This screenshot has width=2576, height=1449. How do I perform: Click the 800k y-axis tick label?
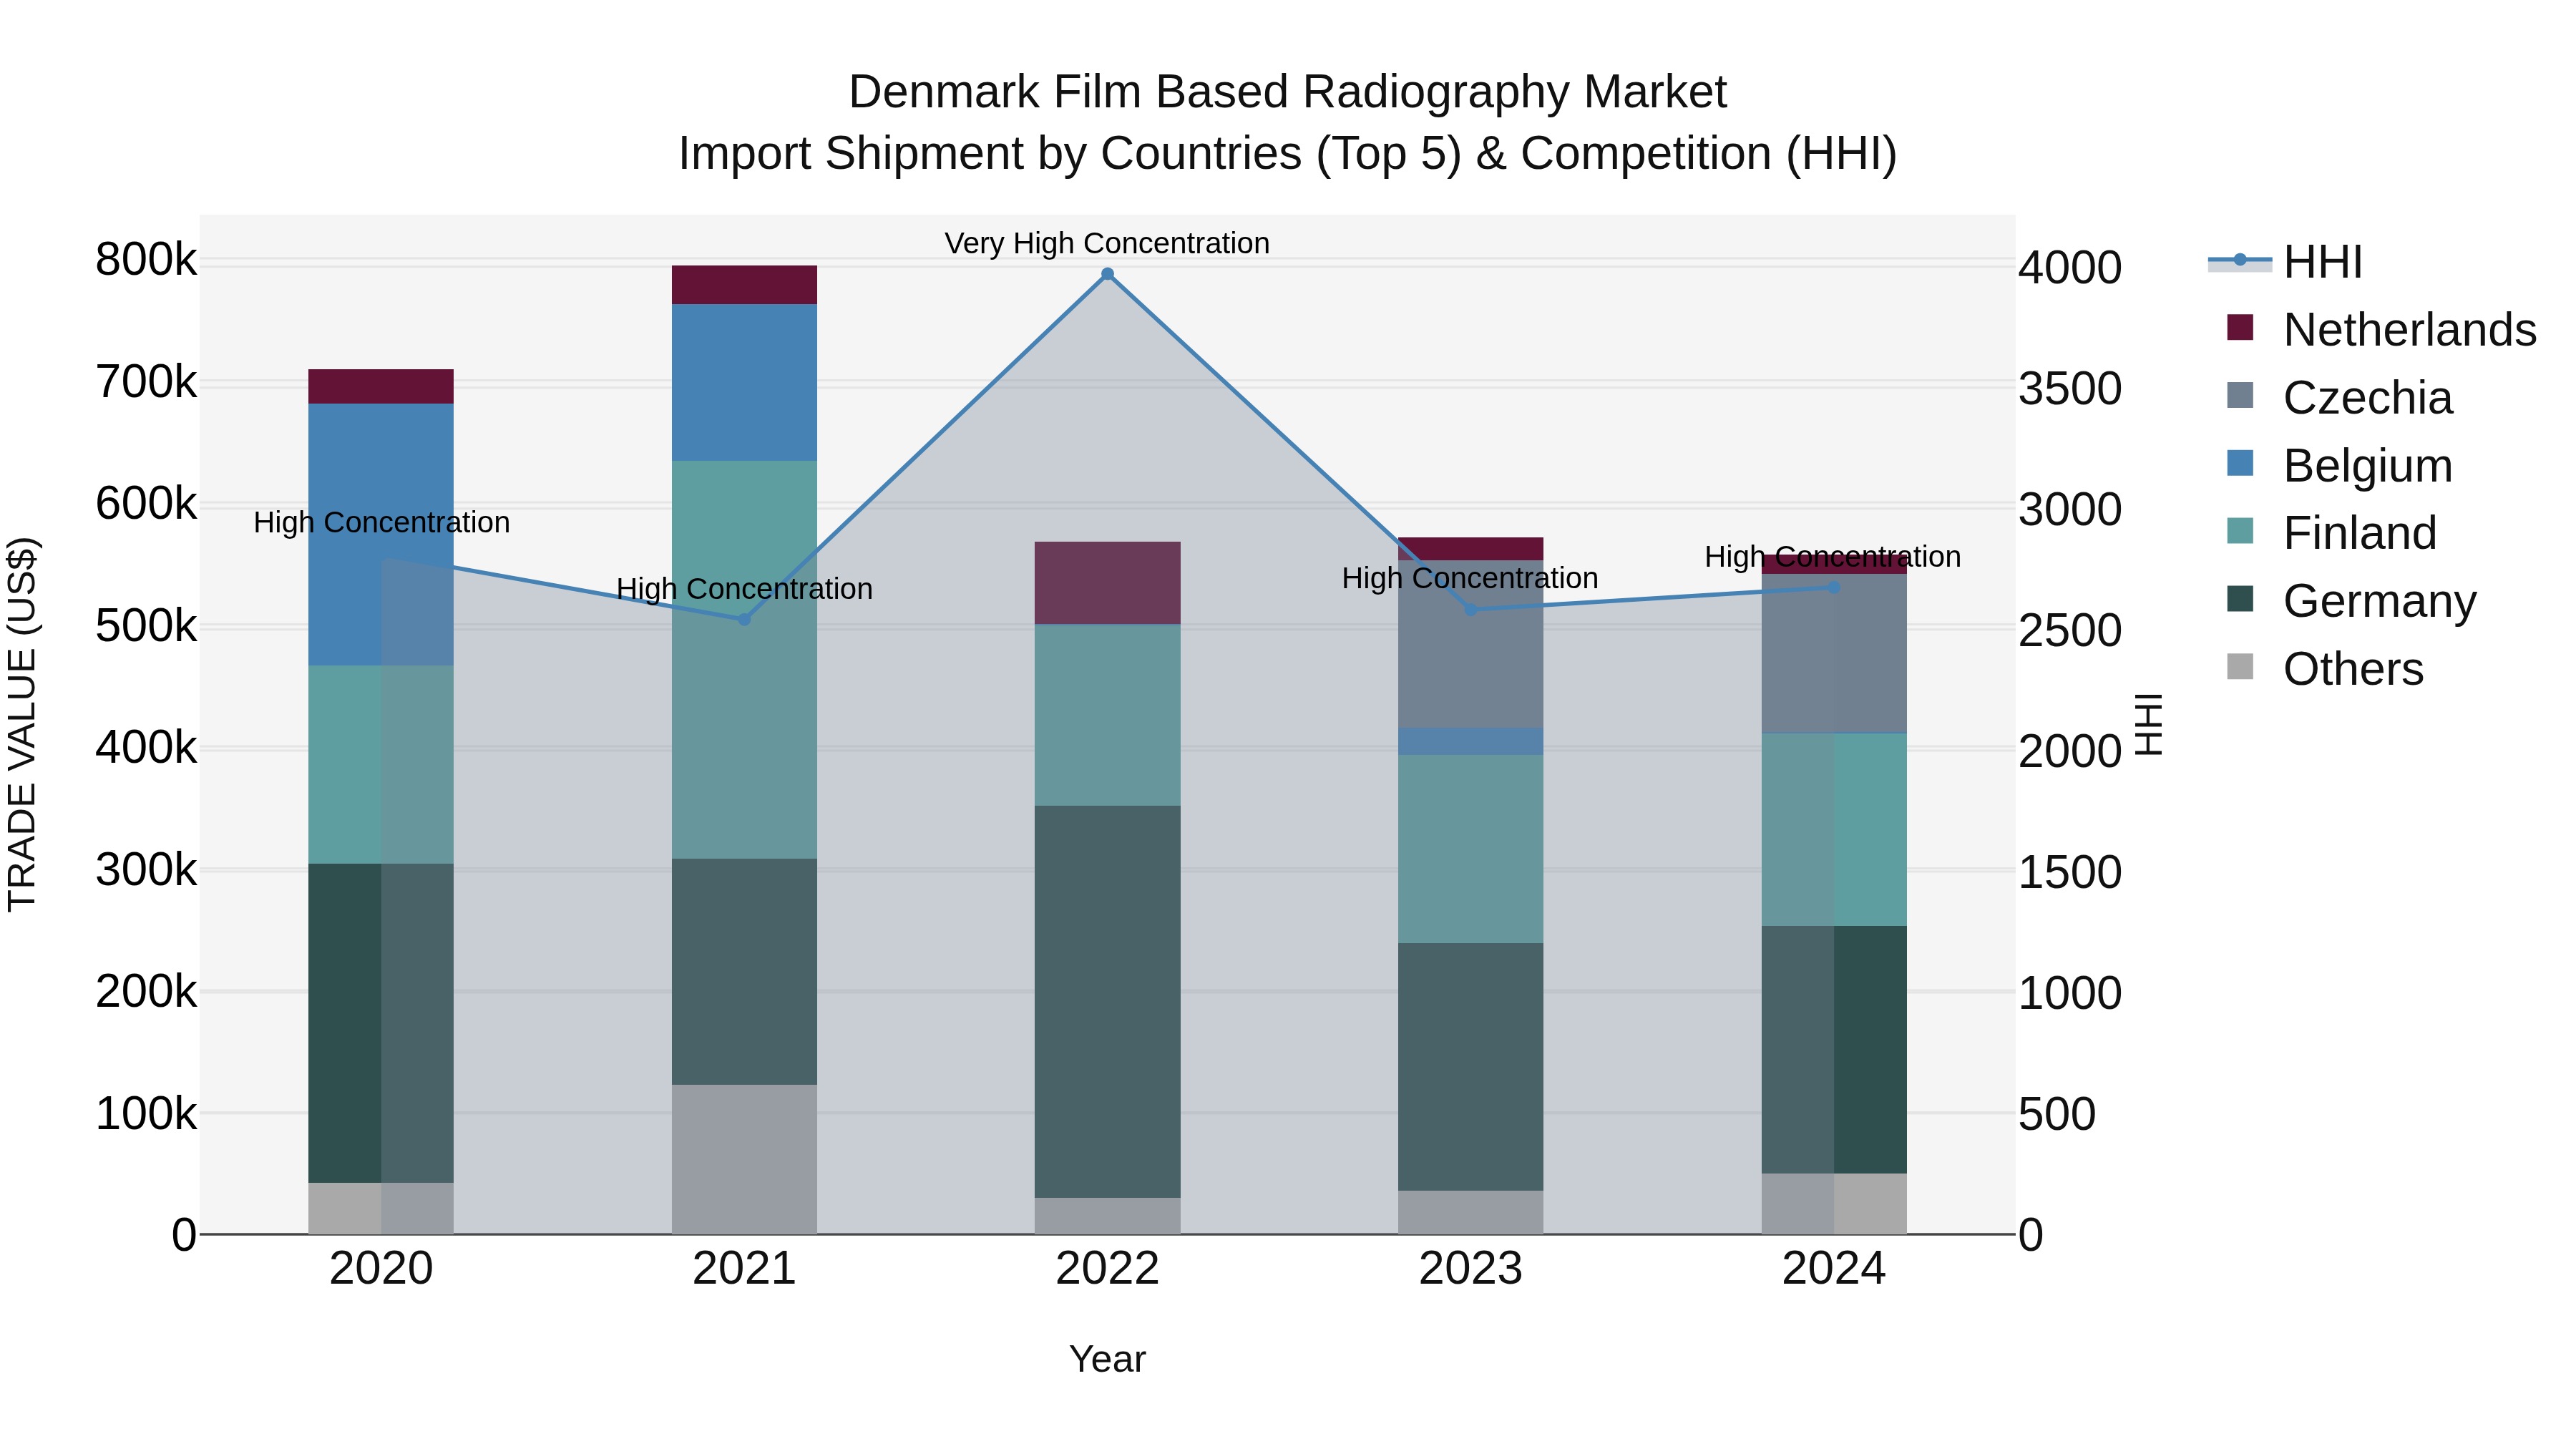[146, 260]
